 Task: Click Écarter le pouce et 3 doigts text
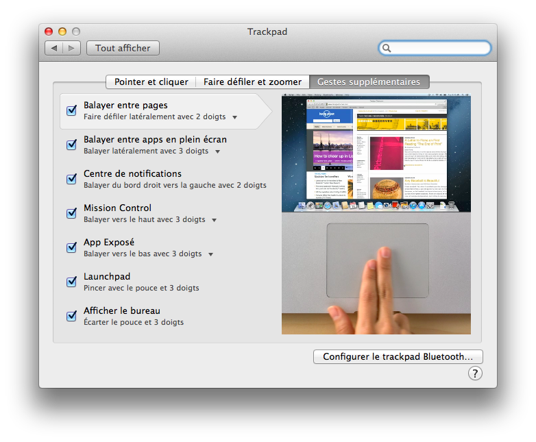point(134,322)
